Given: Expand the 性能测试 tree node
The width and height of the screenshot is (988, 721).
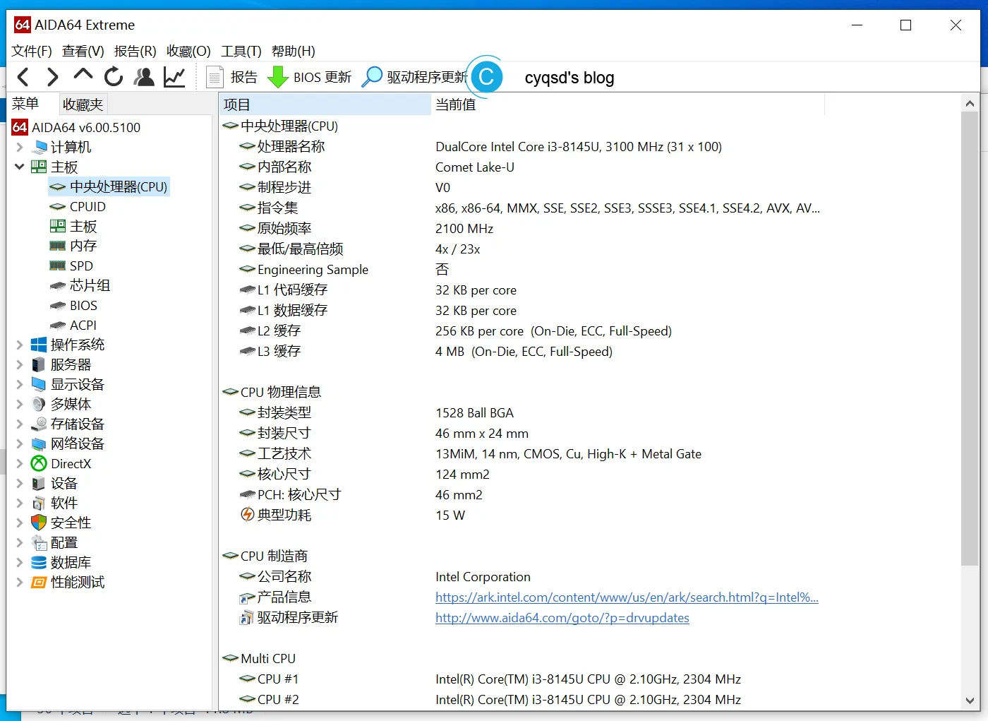Looking at the screenshot, I should (19, 582).
